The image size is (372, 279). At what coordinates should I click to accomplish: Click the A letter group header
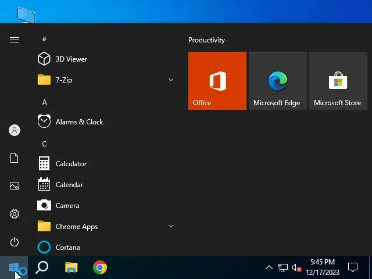tap(44, 102)
